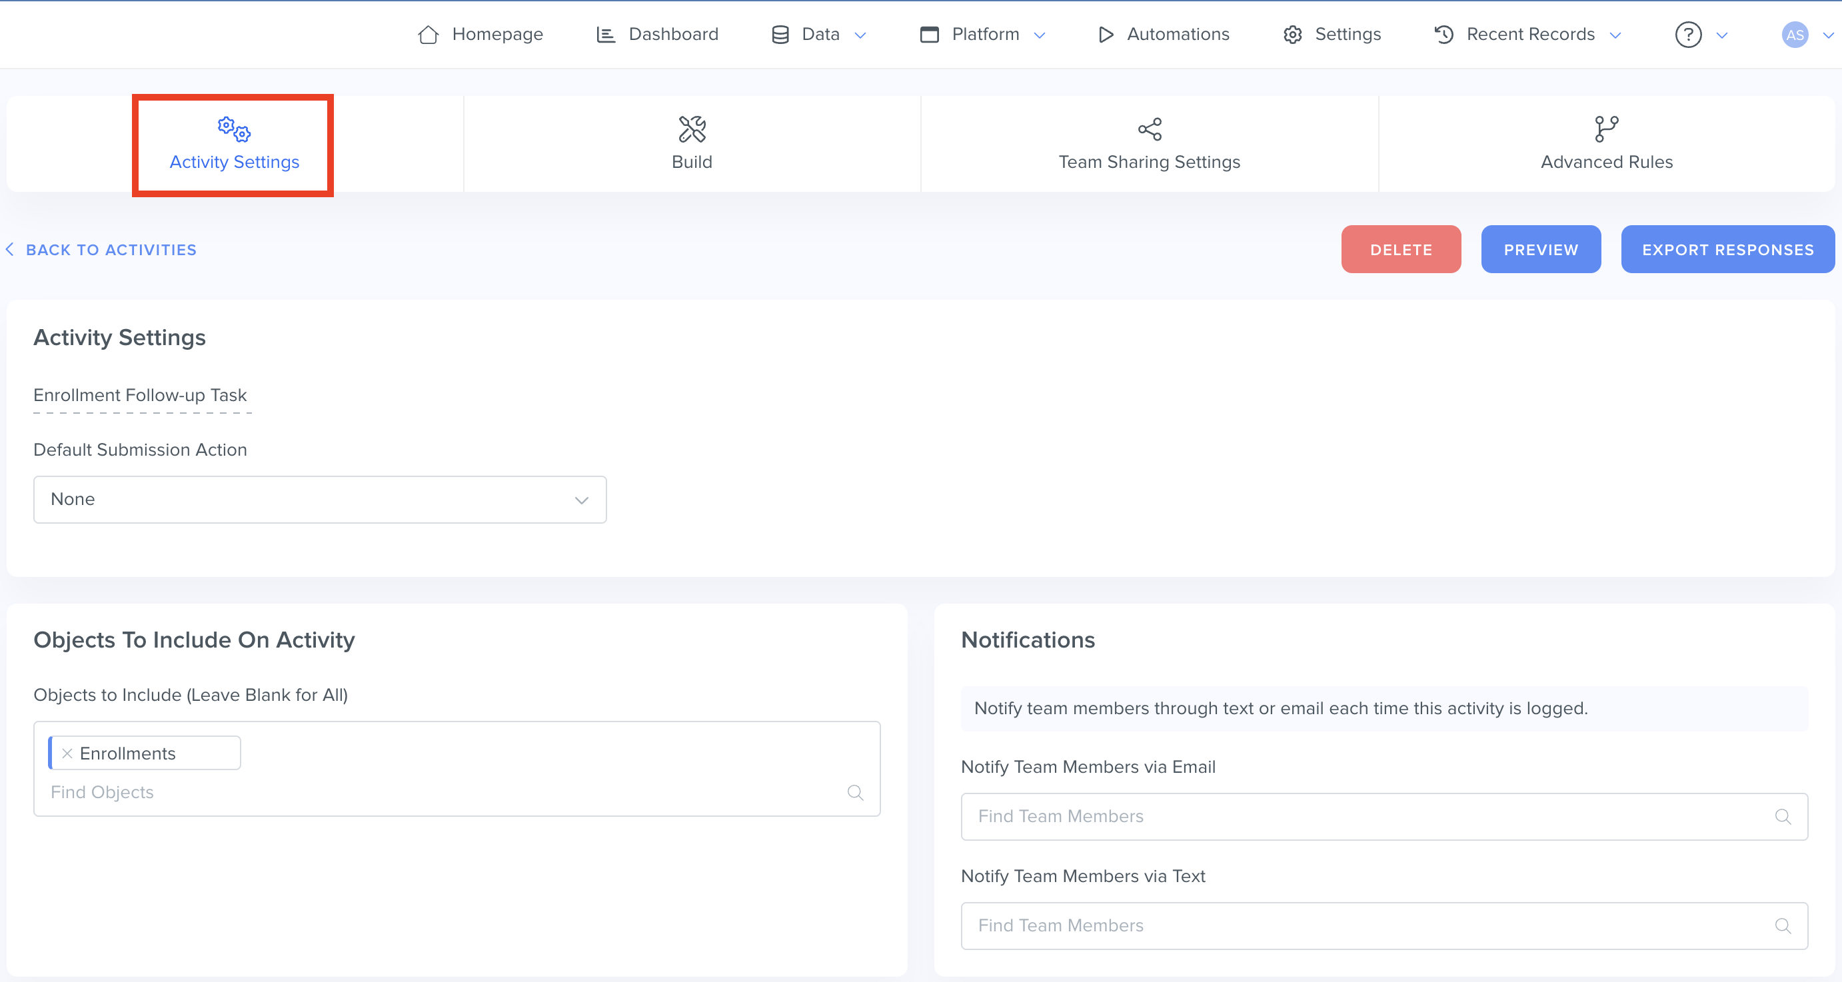Screen dimensions: 1842x982
Task: Open Team Sharing Settings tab
Action: pos(1149,144)
